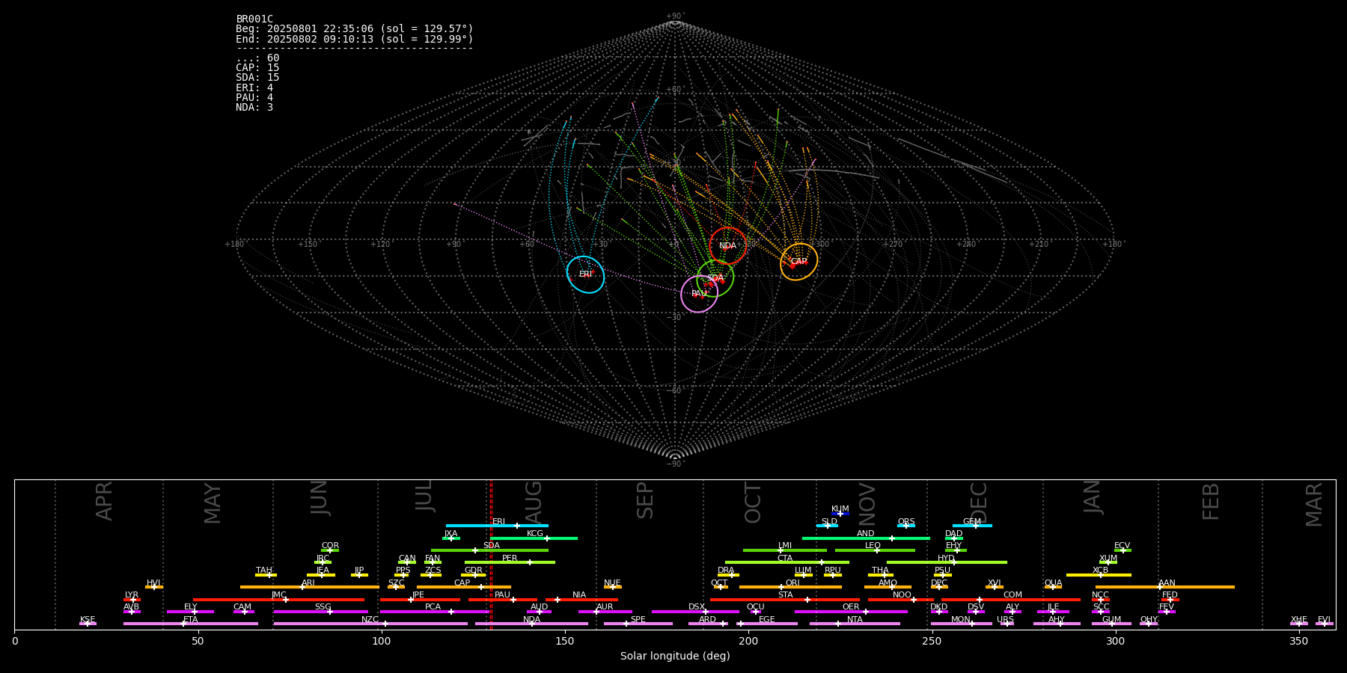
Task: Click the SSG shower bar in timeline
Action: click(x=320, y=611)
